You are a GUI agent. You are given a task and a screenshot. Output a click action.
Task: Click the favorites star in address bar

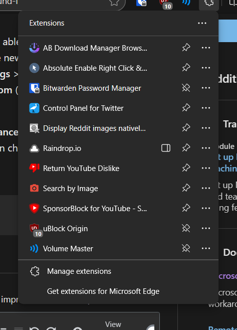point(114,3)
